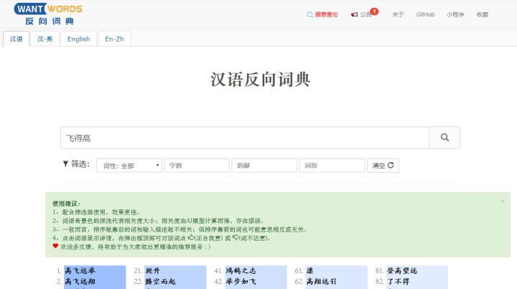Click the filter funnel icon beside 筛选
This screenshot has height=289, width=517.
click(65, 164)
